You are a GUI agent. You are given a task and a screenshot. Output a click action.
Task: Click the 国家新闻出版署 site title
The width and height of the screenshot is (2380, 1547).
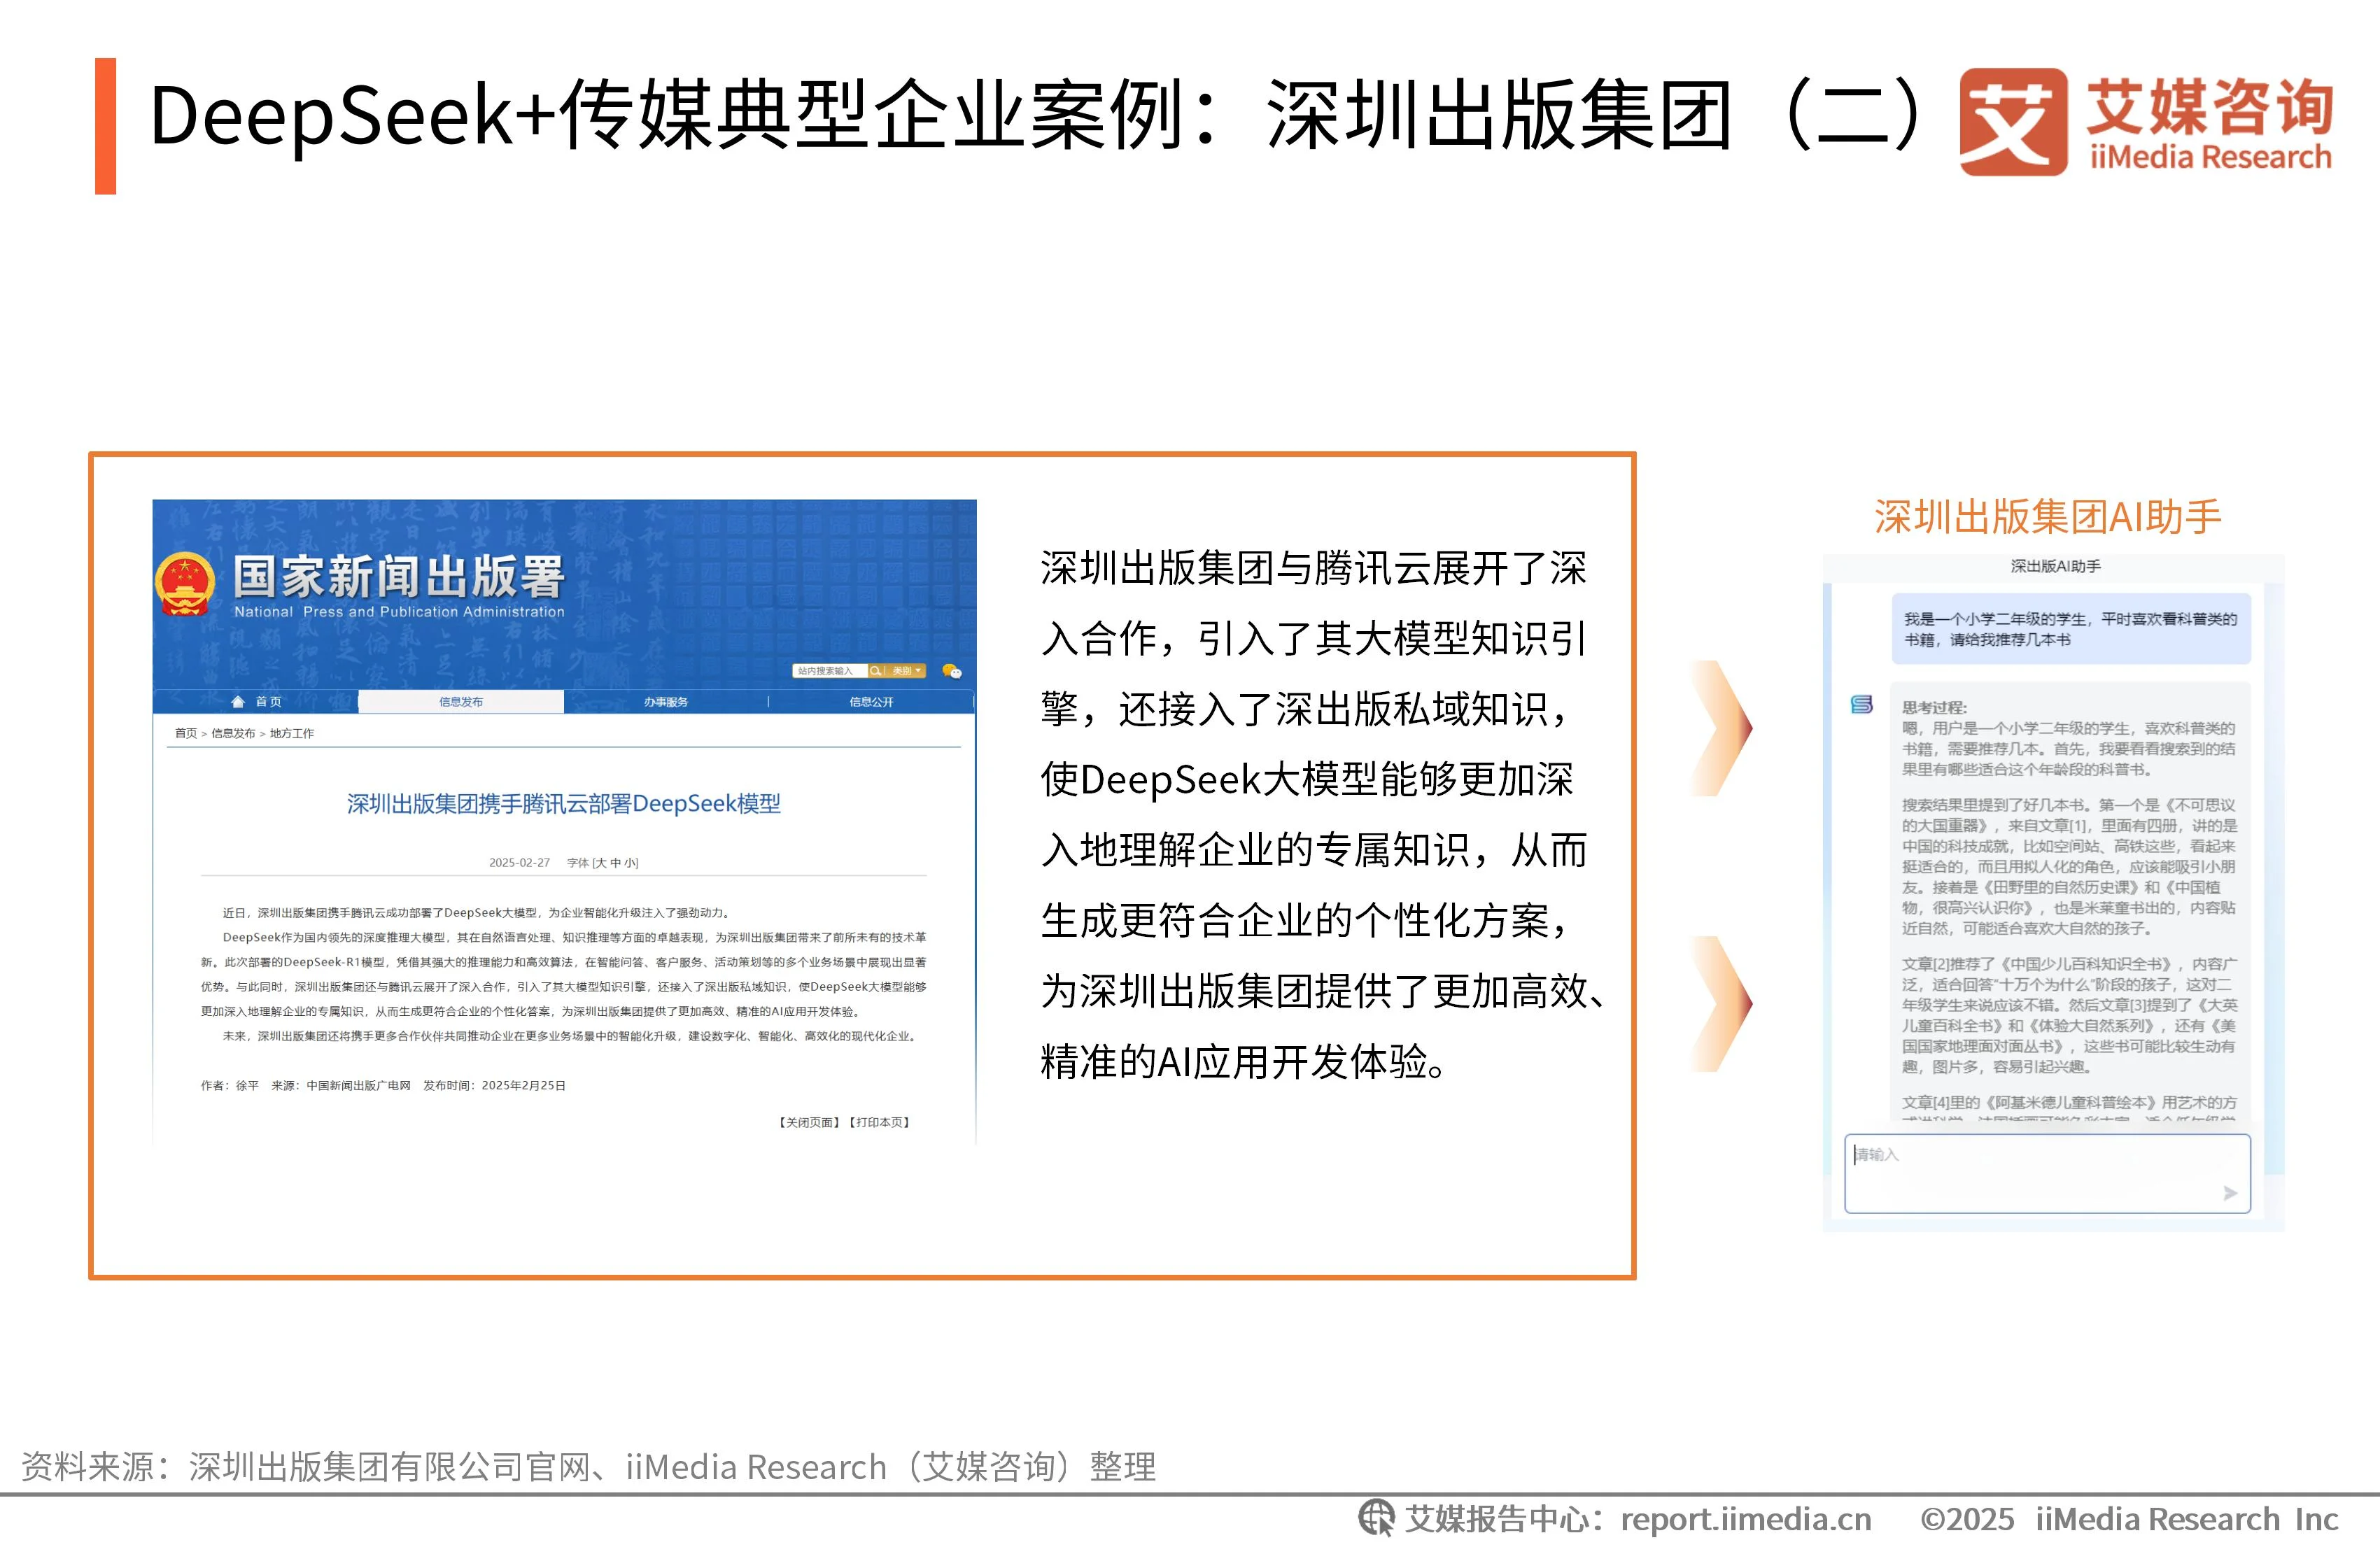tap(399, 576)
